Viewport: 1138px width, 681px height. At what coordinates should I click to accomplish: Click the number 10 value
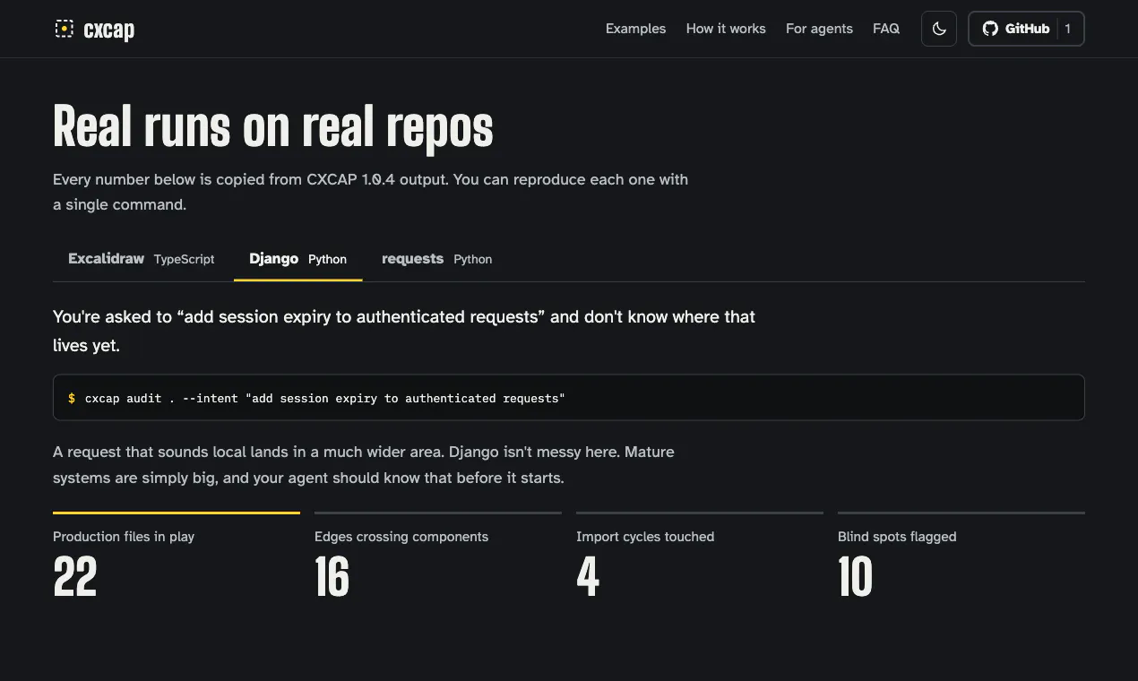point(856,577)
